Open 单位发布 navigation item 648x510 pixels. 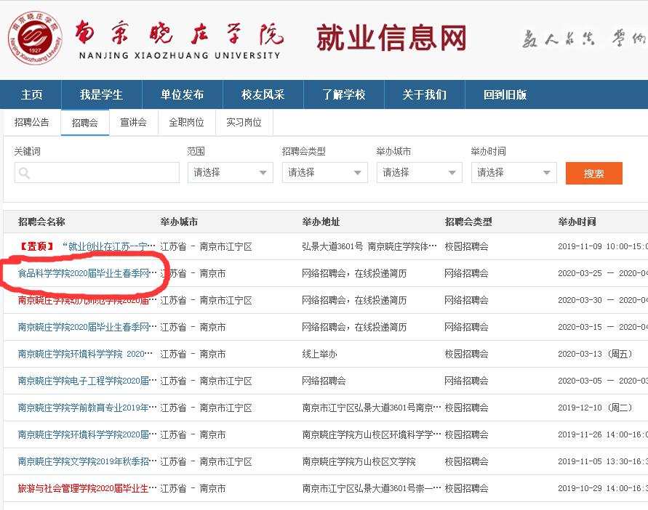pos(182,95)
